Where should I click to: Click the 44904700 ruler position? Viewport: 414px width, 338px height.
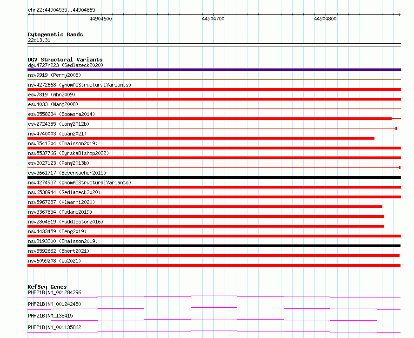pos(213,19)
